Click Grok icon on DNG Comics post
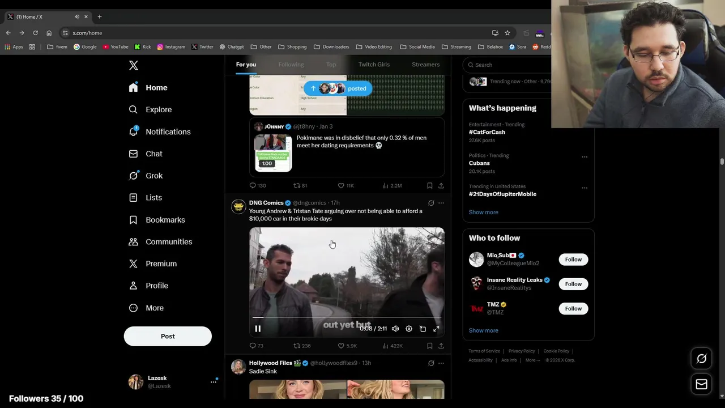Viewport: 725px width, 408px height. coord(431,203)
